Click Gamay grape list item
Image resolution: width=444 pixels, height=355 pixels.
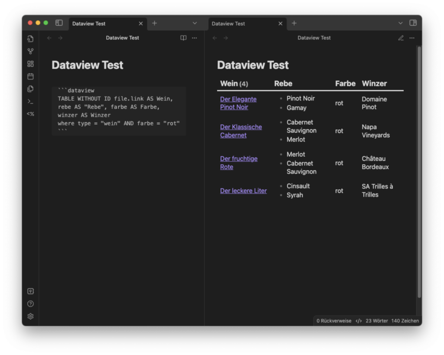tap(297, 108)
